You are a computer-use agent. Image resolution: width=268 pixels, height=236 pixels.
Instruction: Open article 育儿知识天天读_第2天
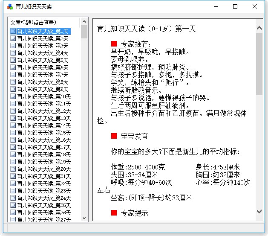pyautogui.click(x=43, y=38)
